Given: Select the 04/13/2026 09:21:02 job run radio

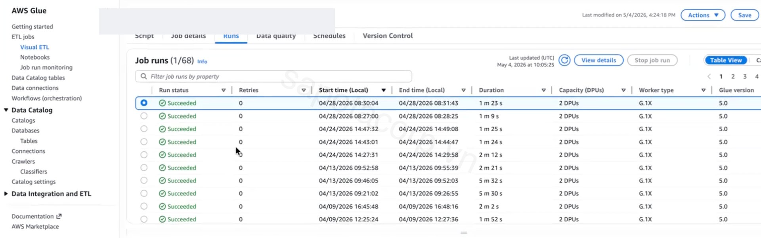Looking at the screenshot, I should click(x=144, y=193).
